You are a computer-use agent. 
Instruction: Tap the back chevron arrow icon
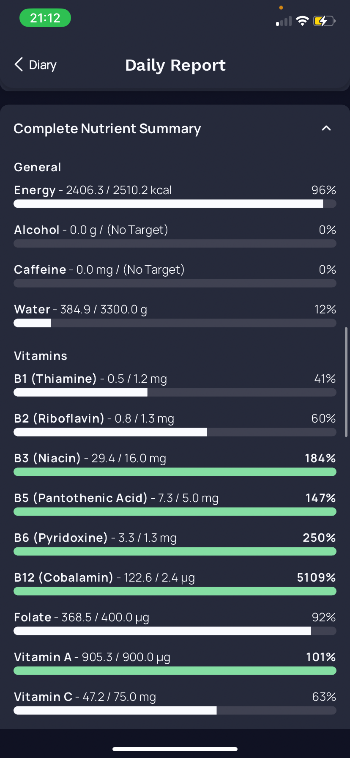tap(19, 65)
